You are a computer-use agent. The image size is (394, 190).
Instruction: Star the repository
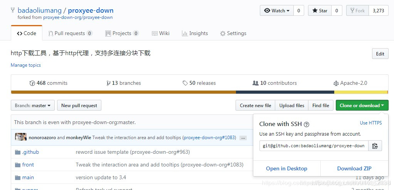pos(320,10)
